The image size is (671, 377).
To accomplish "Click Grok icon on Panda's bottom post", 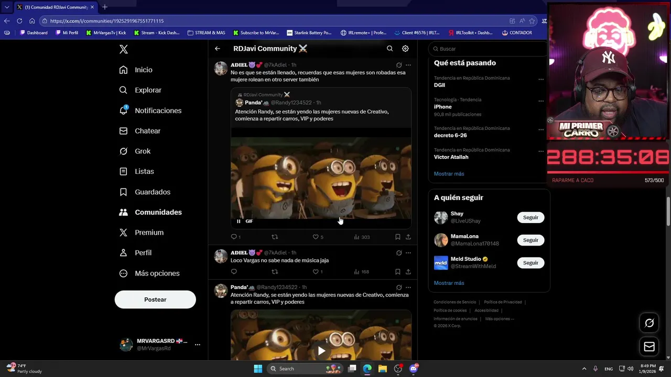I will 399,287.
